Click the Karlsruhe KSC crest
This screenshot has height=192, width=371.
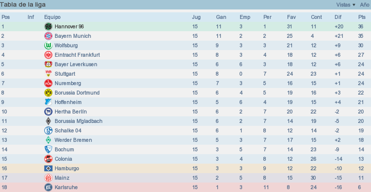(48, 187)
